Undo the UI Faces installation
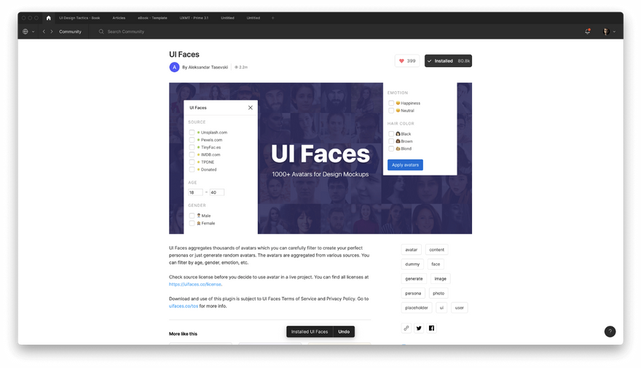This screenshot has width=641, height=368. 344,332
